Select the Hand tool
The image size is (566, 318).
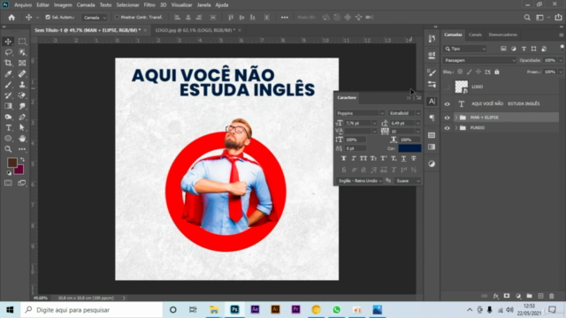click(22, 139)
